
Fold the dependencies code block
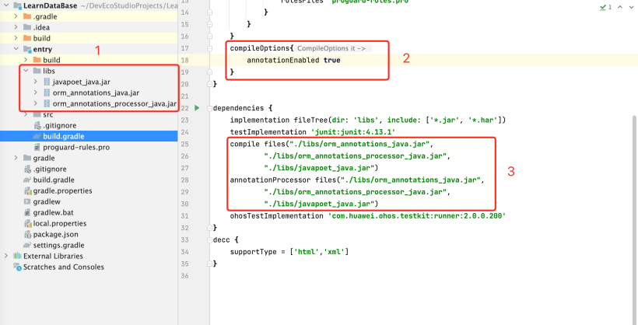[208, 108]
